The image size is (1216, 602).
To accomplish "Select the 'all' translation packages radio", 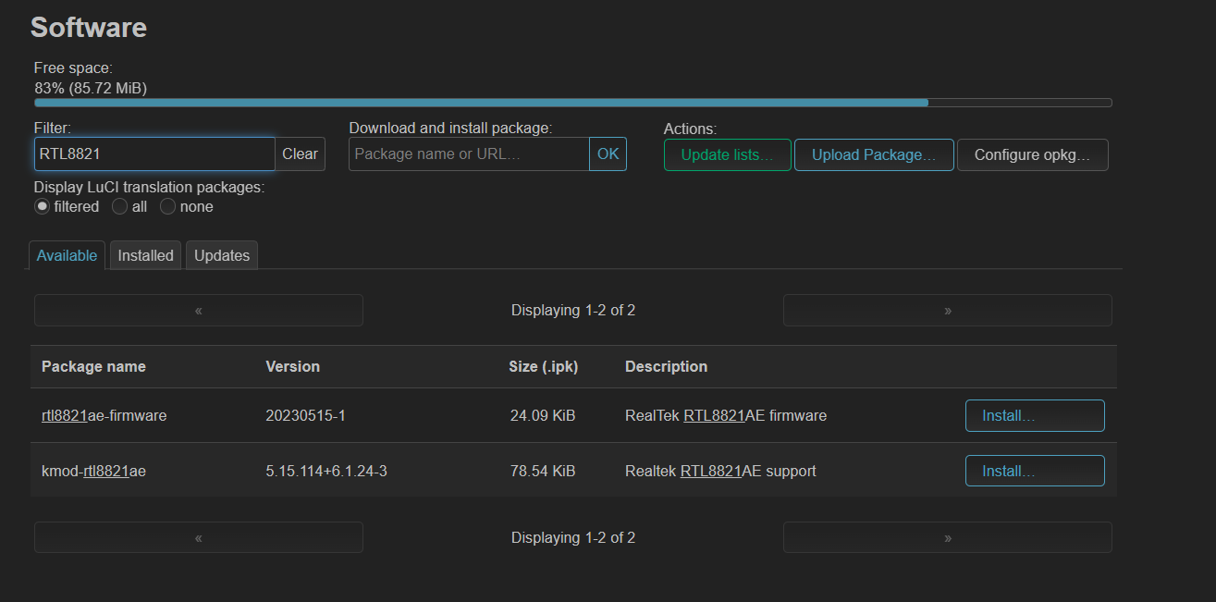I will pyautogui.click(x=119, y=207).
